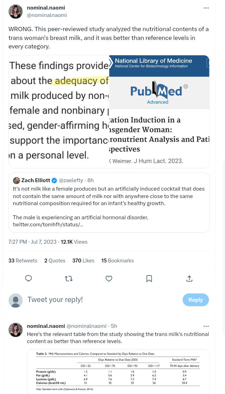
Task: Open the highlighted study text image
Action: point(59,111)
